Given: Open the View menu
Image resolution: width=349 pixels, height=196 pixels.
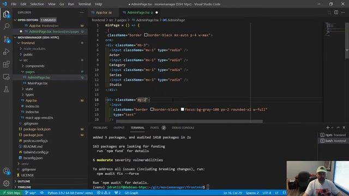Looking at the screenshot, I should 52,4.
